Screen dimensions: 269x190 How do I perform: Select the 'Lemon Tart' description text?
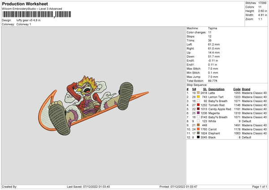click(216, 97)
